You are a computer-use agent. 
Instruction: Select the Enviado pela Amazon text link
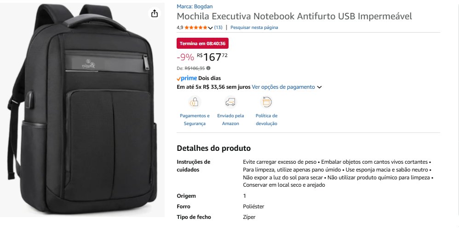pyautogui.click(x=230, y=120)
